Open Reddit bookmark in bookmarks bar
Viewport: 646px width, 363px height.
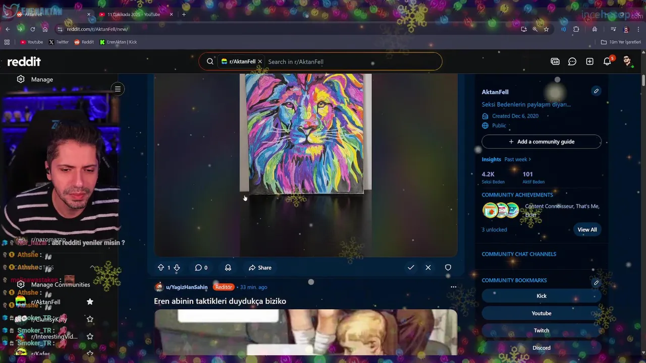click(84, 42)
